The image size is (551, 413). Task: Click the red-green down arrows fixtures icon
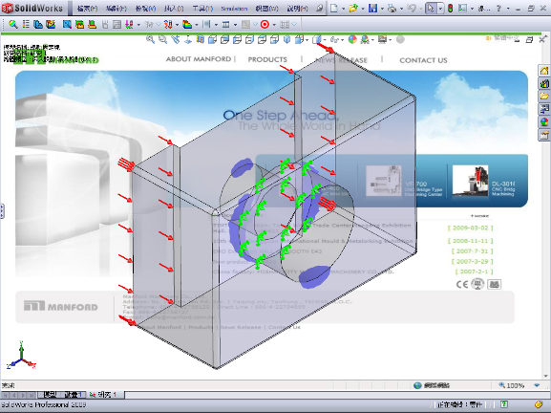(129, 24)
